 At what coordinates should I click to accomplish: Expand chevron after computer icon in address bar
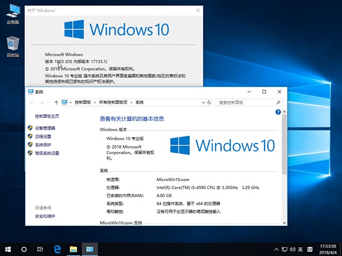click(71, 102)
